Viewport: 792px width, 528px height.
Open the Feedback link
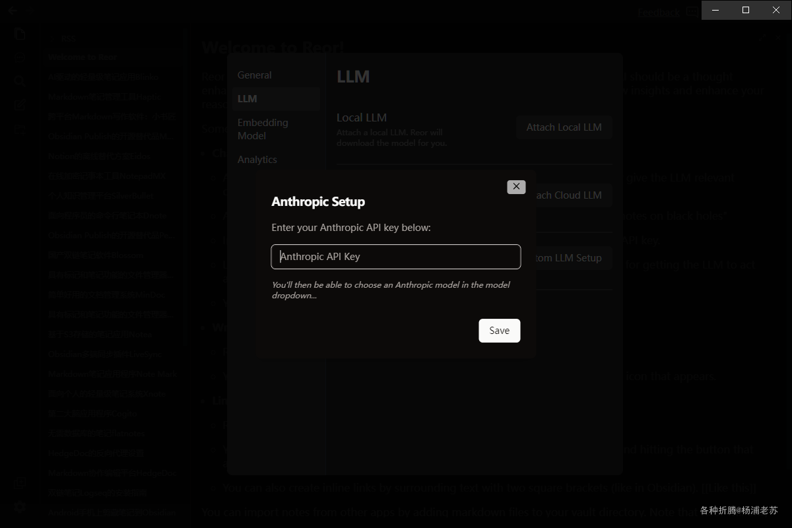click(659, 12)
